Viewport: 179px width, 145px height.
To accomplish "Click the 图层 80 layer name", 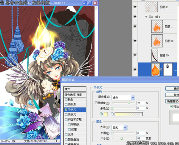I will tap(169, 41).
